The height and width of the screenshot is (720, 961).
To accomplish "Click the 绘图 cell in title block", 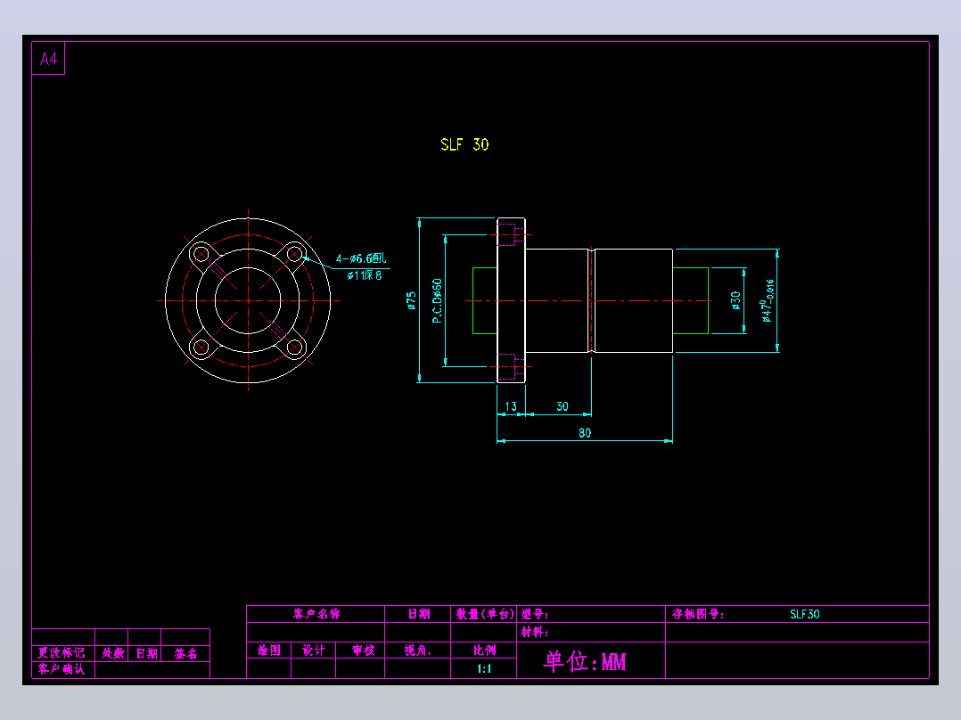I will pyautogui.click(x=269, y=650).
